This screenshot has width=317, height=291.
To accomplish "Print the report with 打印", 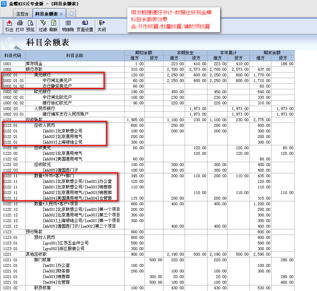I will tap(20, 26).
